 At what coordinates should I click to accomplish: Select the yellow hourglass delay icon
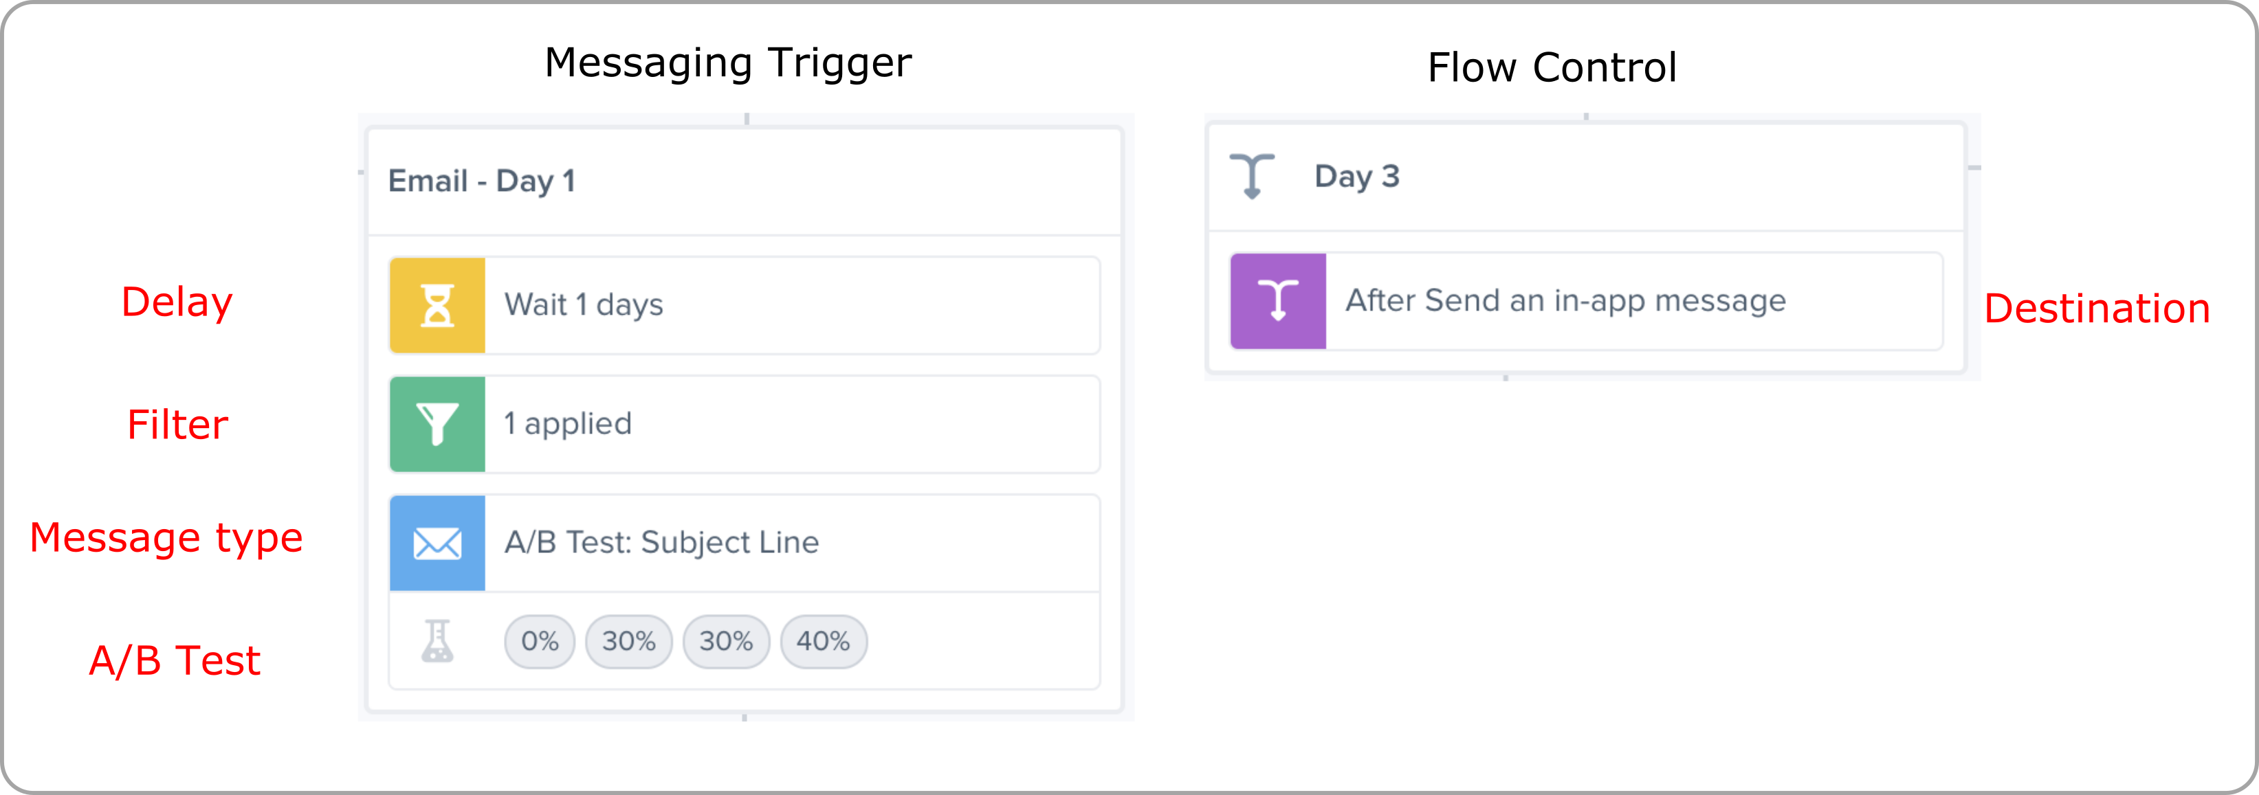tap(438, 304)
